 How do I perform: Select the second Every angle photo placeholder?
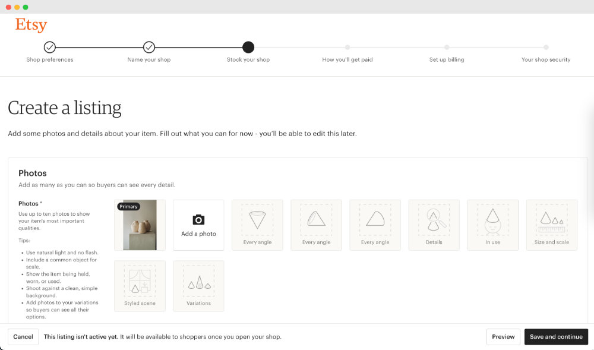pos(316,224)
